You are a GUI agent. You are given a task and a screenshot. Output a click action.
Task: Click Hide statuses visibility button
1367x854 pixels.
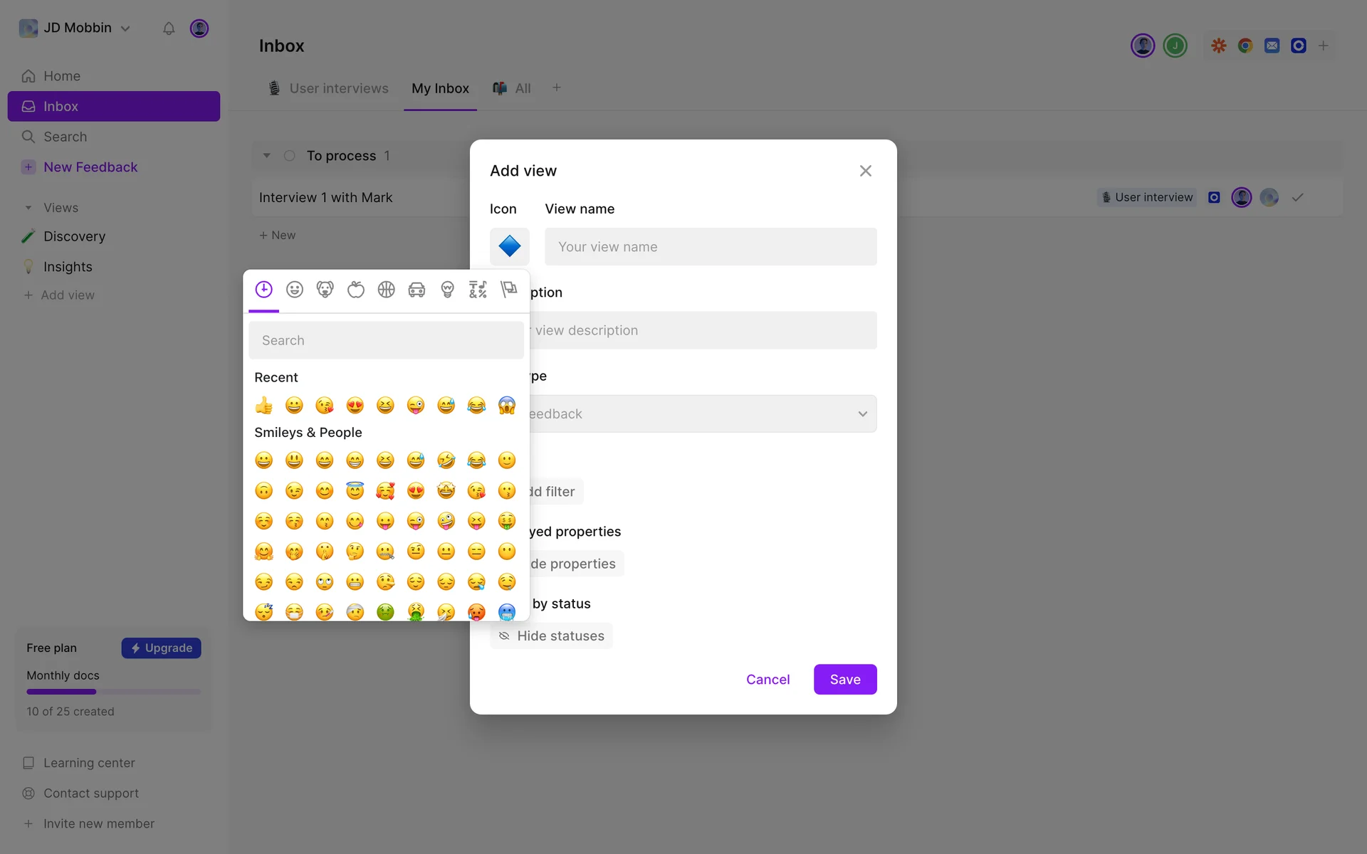coord(551,636)
